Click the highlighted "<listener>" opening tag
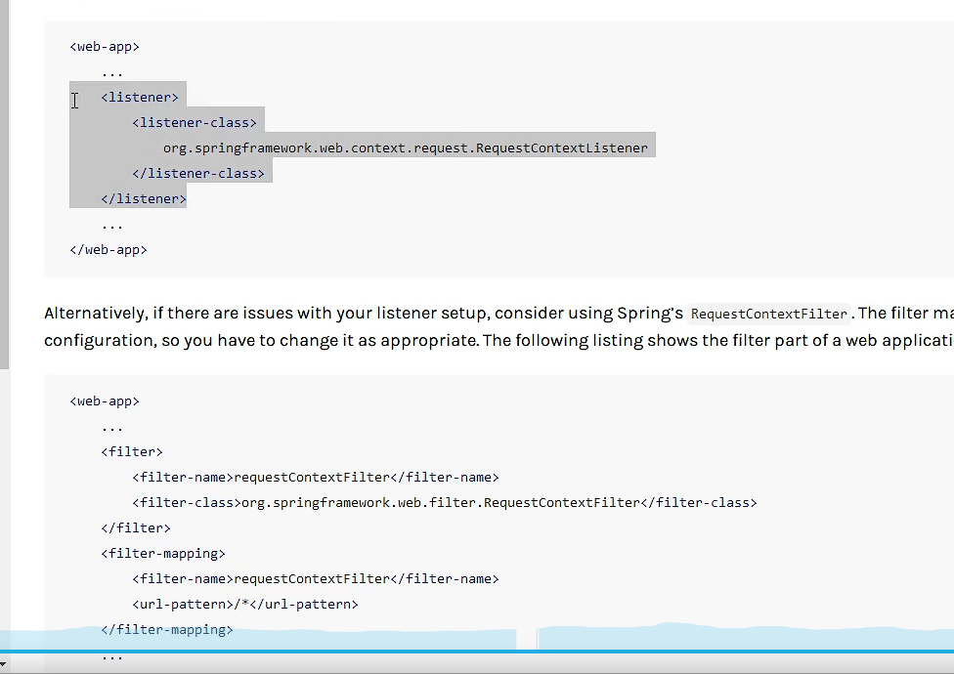This screenshot has width=954, height=674. pyautogui.click(x=140, y=98)
